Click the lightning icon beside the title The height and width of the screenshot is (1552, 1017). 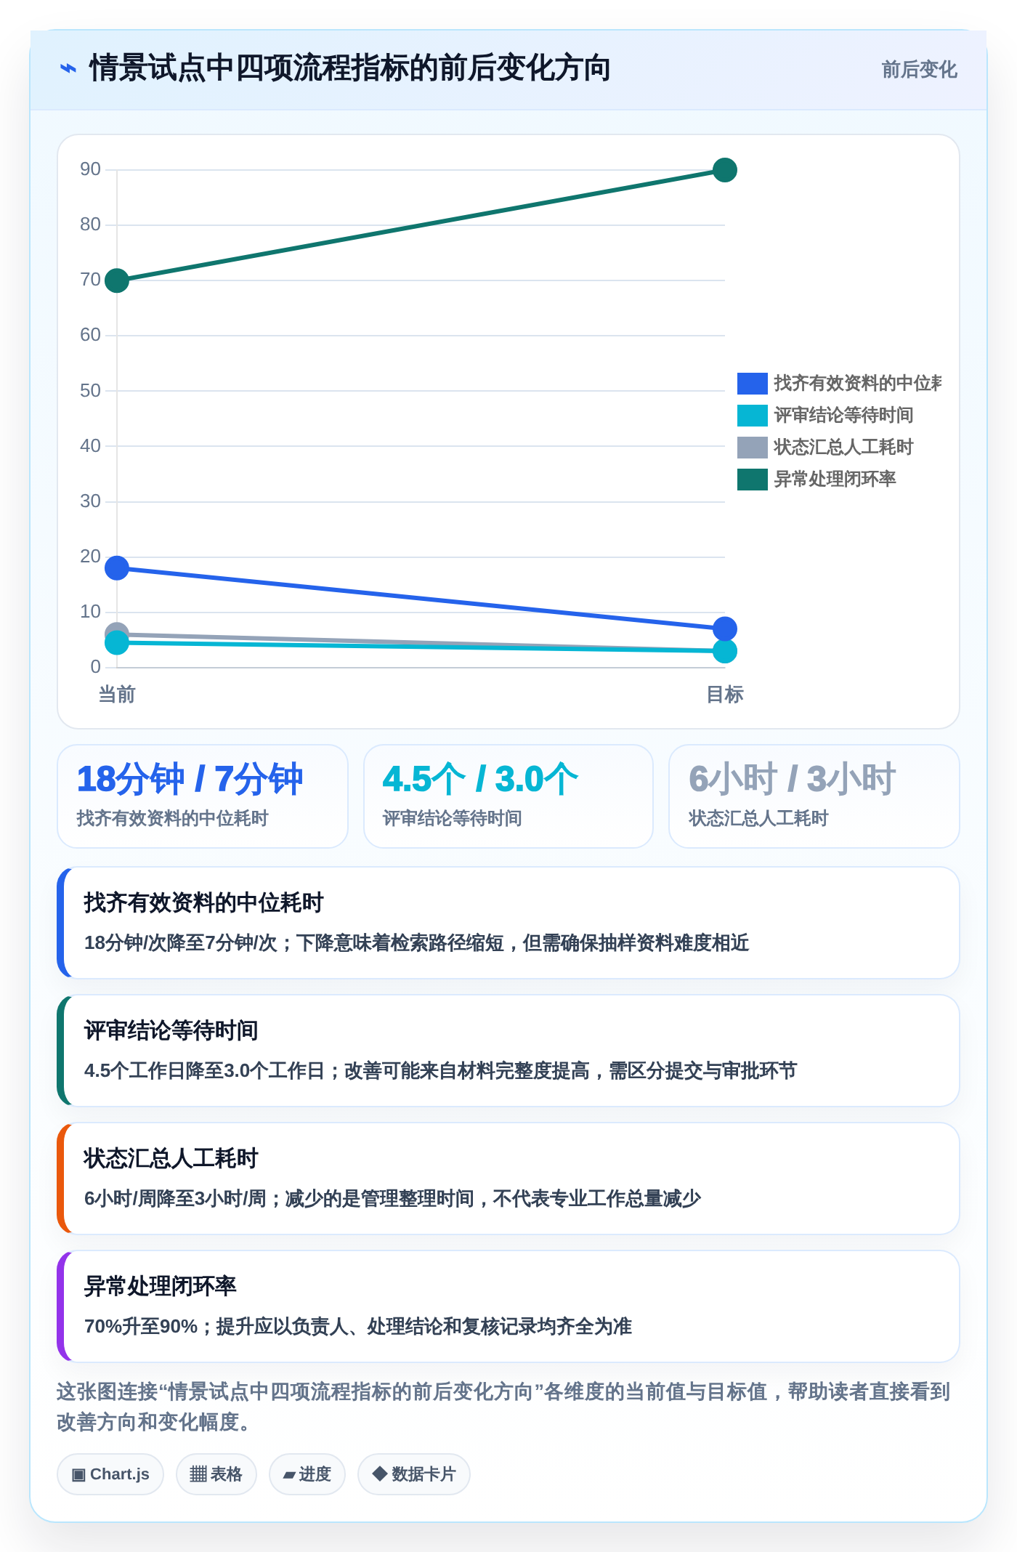click(x=68, y=69)
